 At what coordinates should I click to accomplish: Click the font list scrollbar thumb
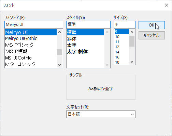click(x=59, y=52)
